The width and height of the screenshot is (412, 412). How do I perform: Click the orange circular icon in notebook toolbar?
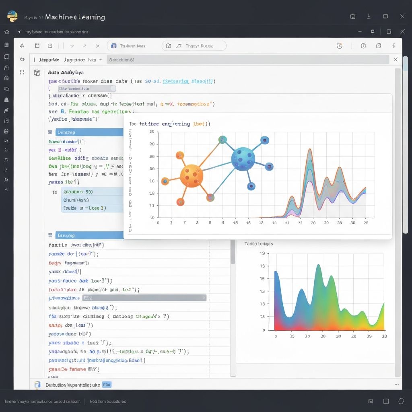pyautogui.click(x=339, y=46)
